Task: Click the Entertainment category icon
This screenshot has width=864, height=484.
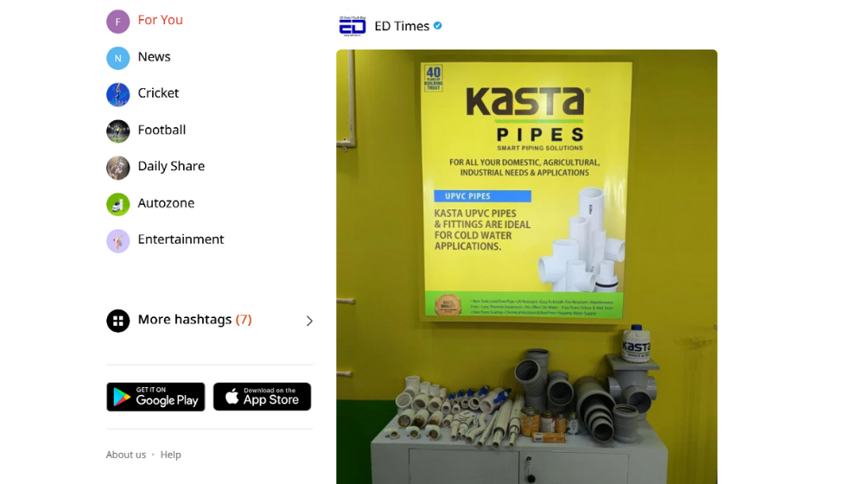Action: click(118, 241)
